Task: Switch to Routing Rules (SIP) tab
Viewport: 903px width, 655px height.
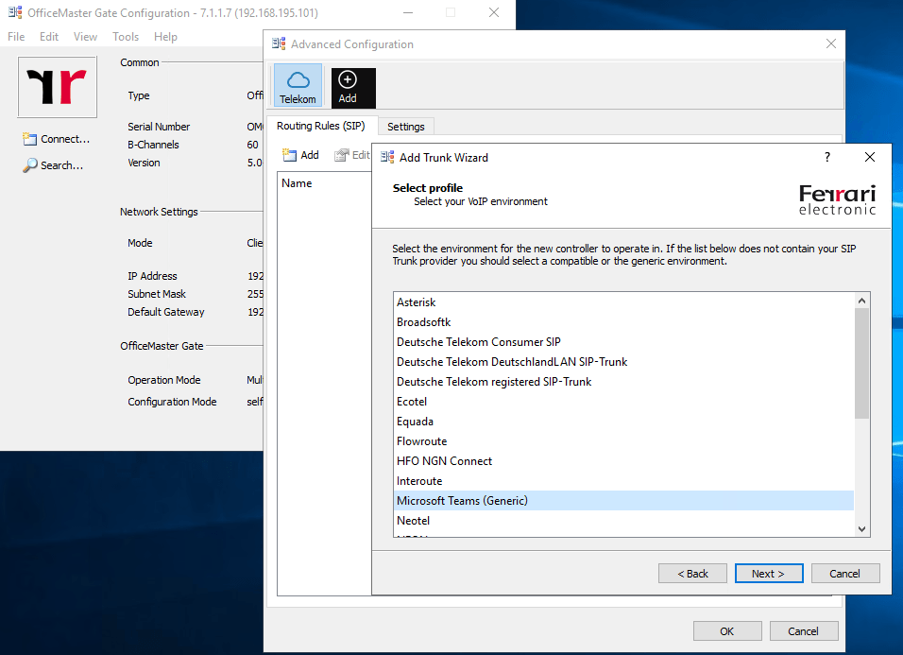Action: (321, 126)
